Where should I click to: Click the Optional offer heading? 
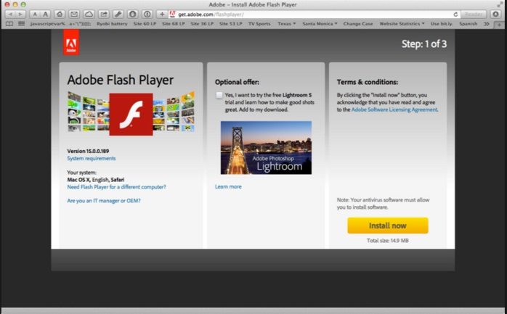[x=237, y=82]
